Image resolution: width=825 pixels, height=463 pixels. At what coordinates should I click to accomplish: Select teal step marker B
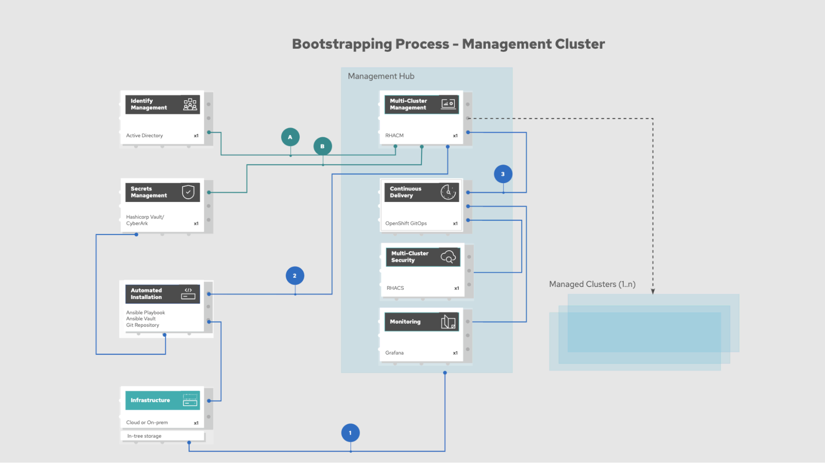322,146
